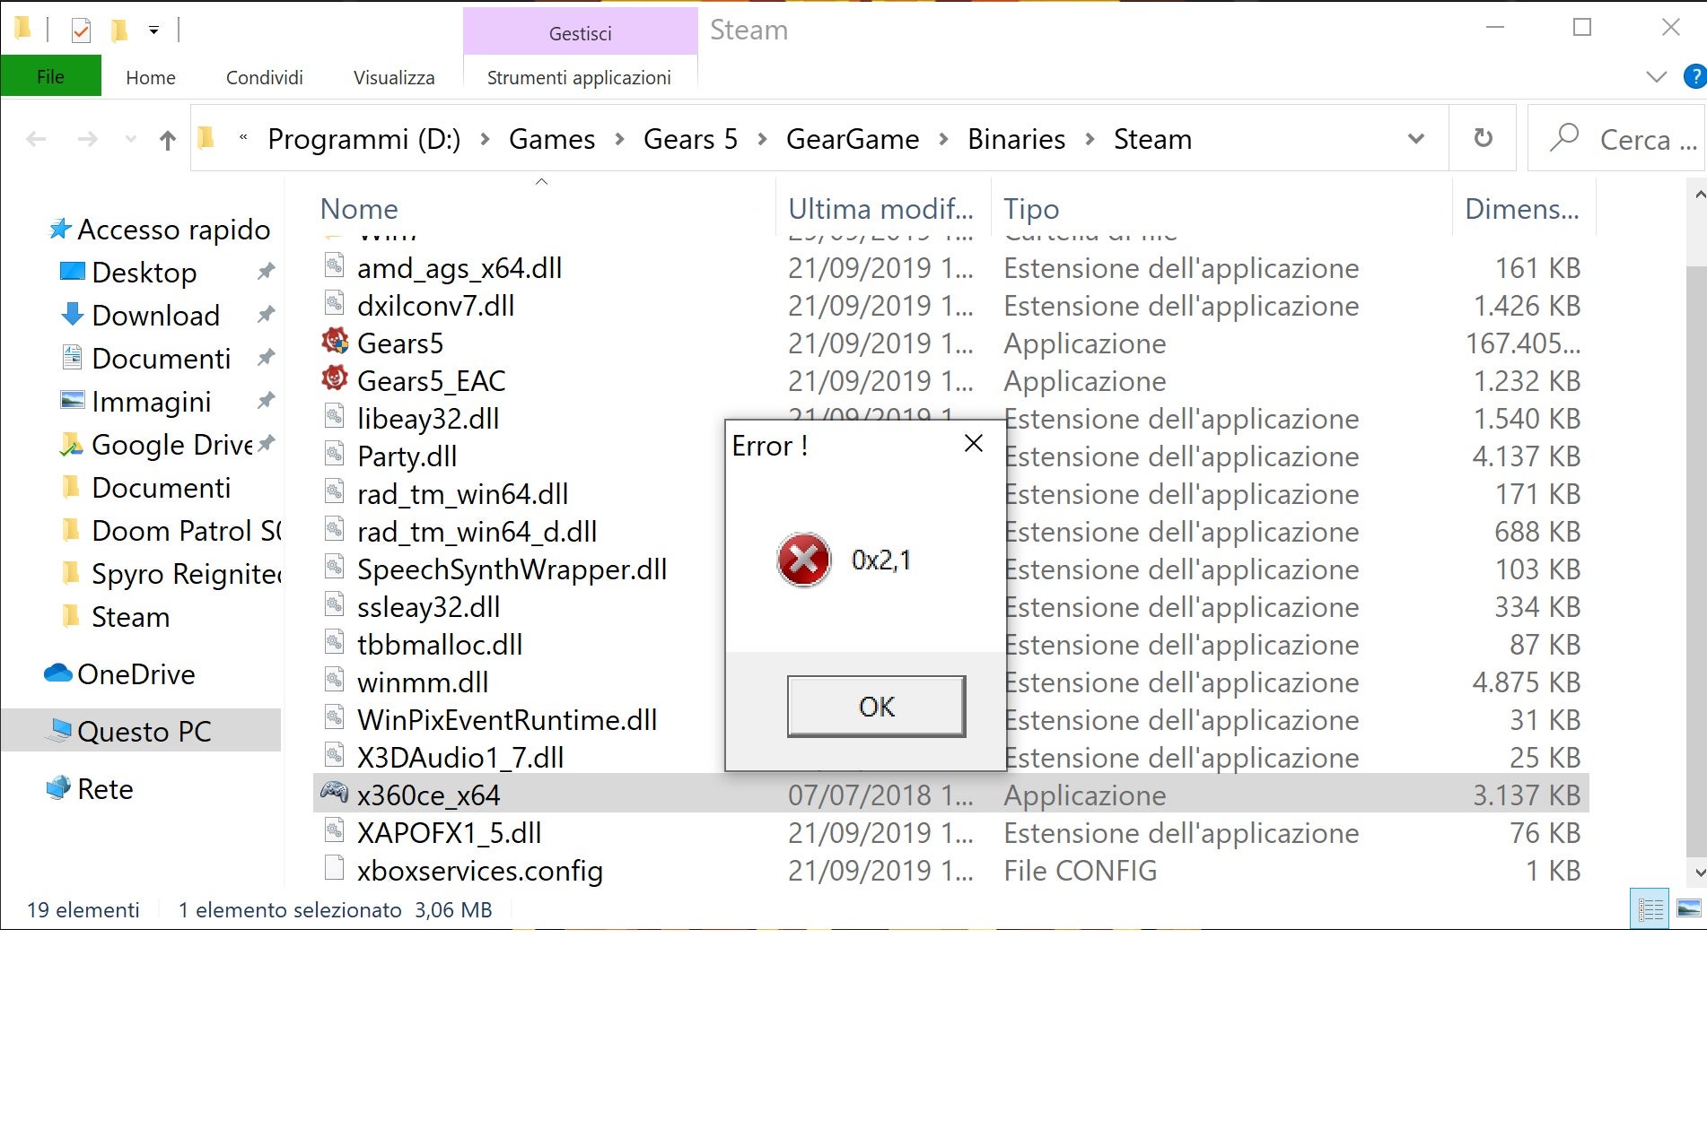Go back with the back arrow
Image resolution: width=1707 pixels, height=1129 pixels.
(x=36, y=139)
